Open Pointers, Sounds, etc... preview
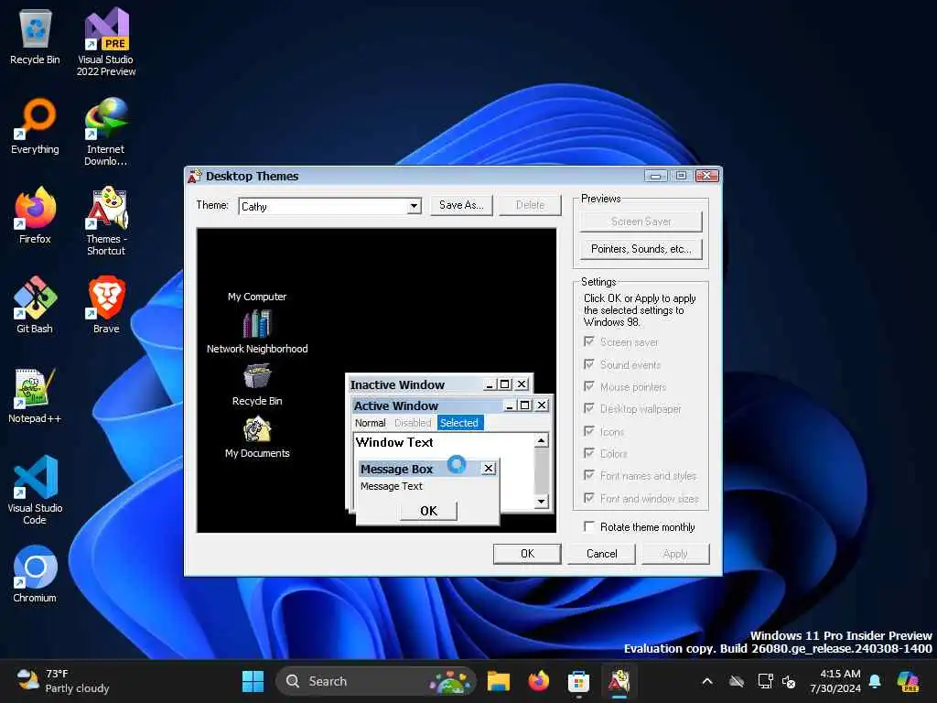This screenshot has width=937, height=703. click(x=641, y=249)
